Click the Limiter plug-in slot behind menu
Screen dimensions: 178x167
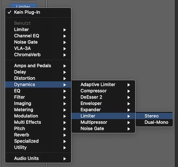tap(23, 6)
